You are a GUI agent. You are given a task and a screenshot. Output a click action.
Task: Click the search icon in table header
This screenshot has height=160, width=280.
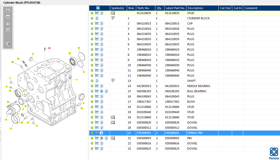coord(98,8)
